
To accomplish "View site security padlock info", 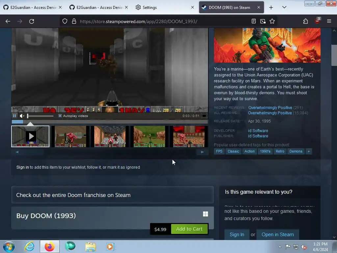I will 74,21.
